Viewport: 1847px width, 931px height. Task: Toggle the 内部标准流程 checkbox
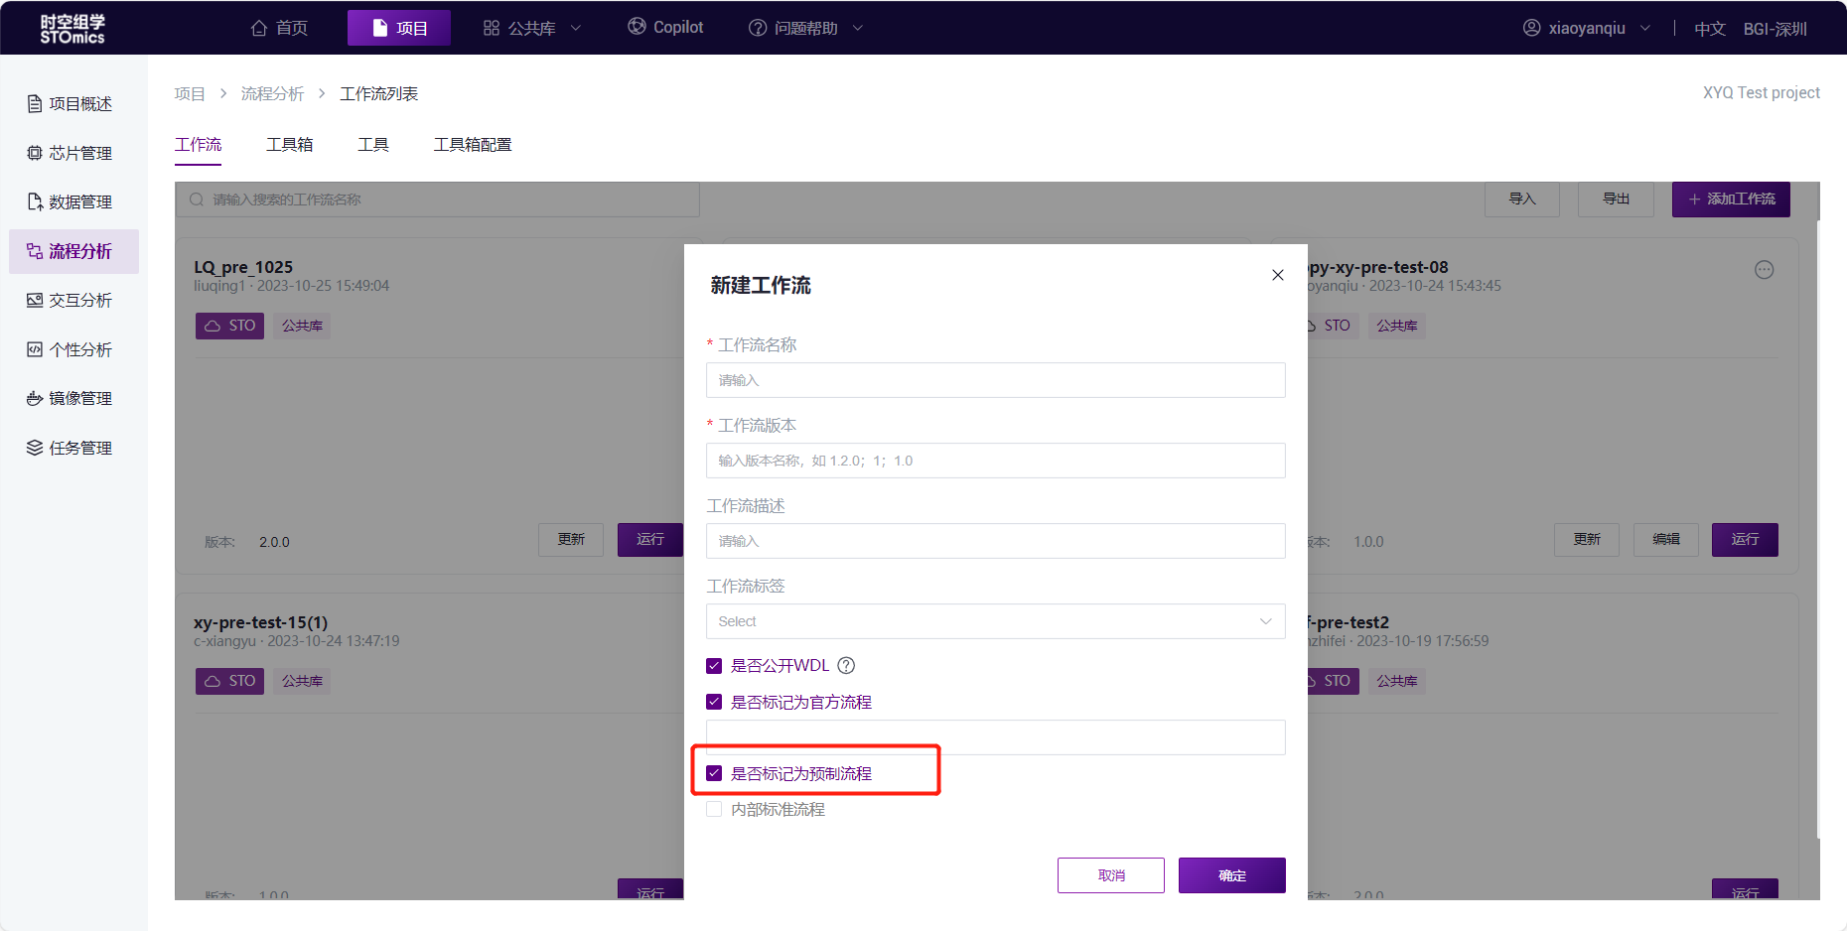714,809
